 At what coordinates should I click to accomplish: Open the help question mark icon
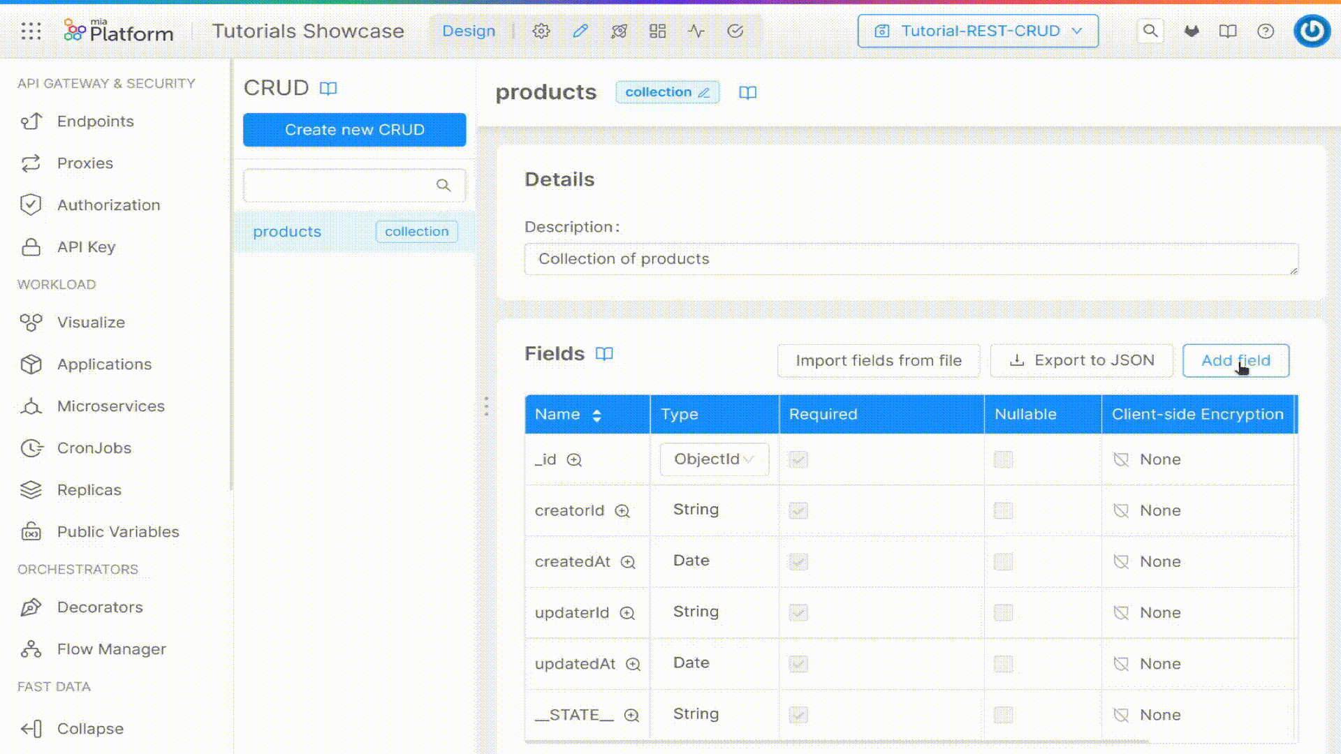tap(1265, 31)
